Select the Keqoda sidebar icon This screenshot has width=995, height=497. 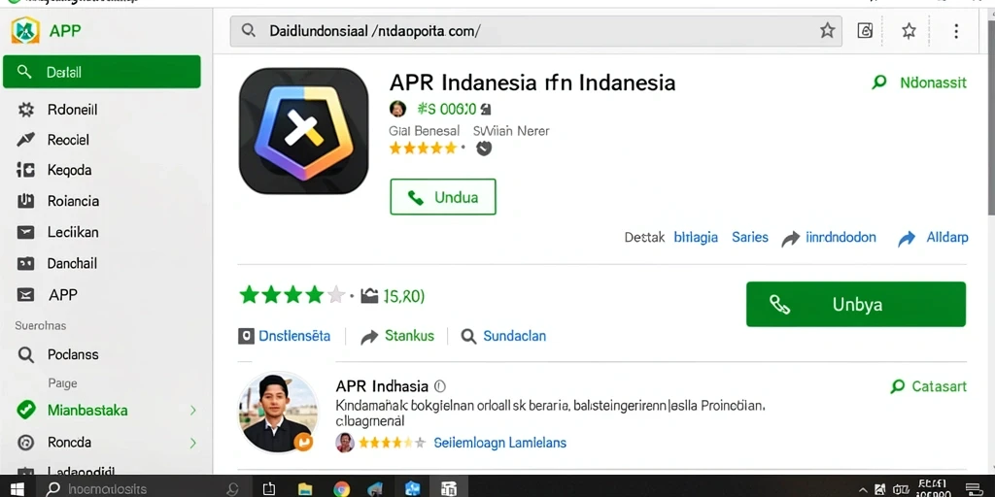(x=26, y=170)
